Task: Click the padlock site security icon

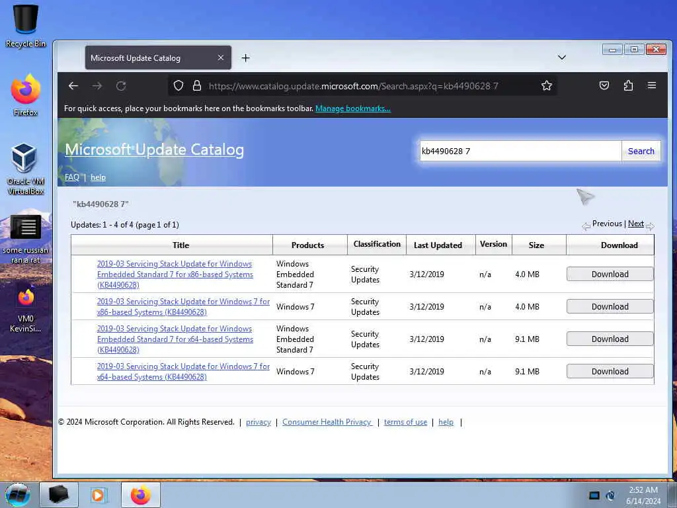Action: pyautogui.click(x=197, y=85)
